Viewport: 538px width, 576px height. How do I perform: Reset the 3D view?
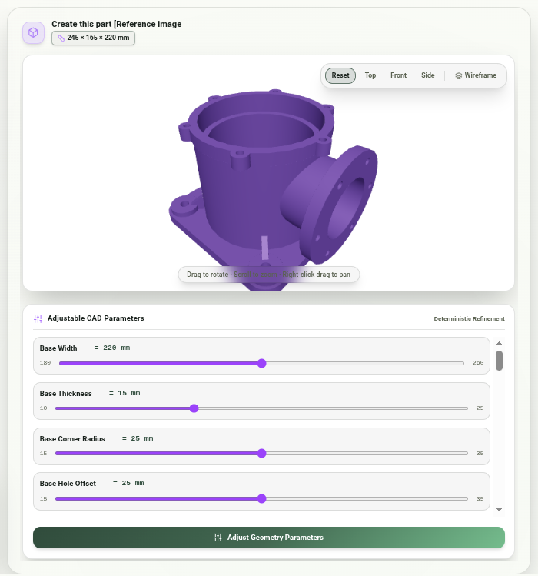(340, 75)
